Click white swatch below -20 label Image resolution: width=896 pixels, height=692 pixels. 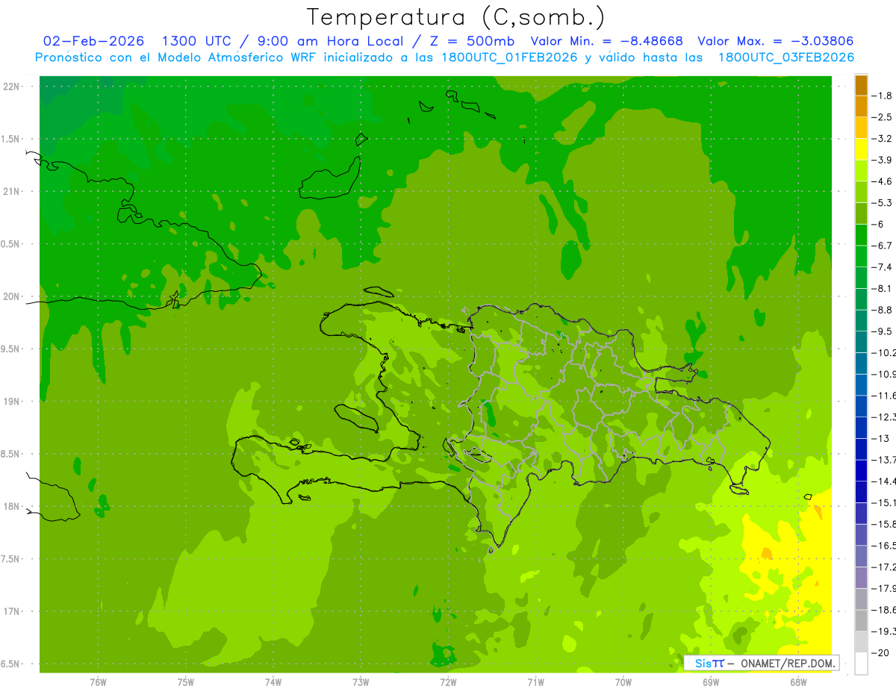861,663
